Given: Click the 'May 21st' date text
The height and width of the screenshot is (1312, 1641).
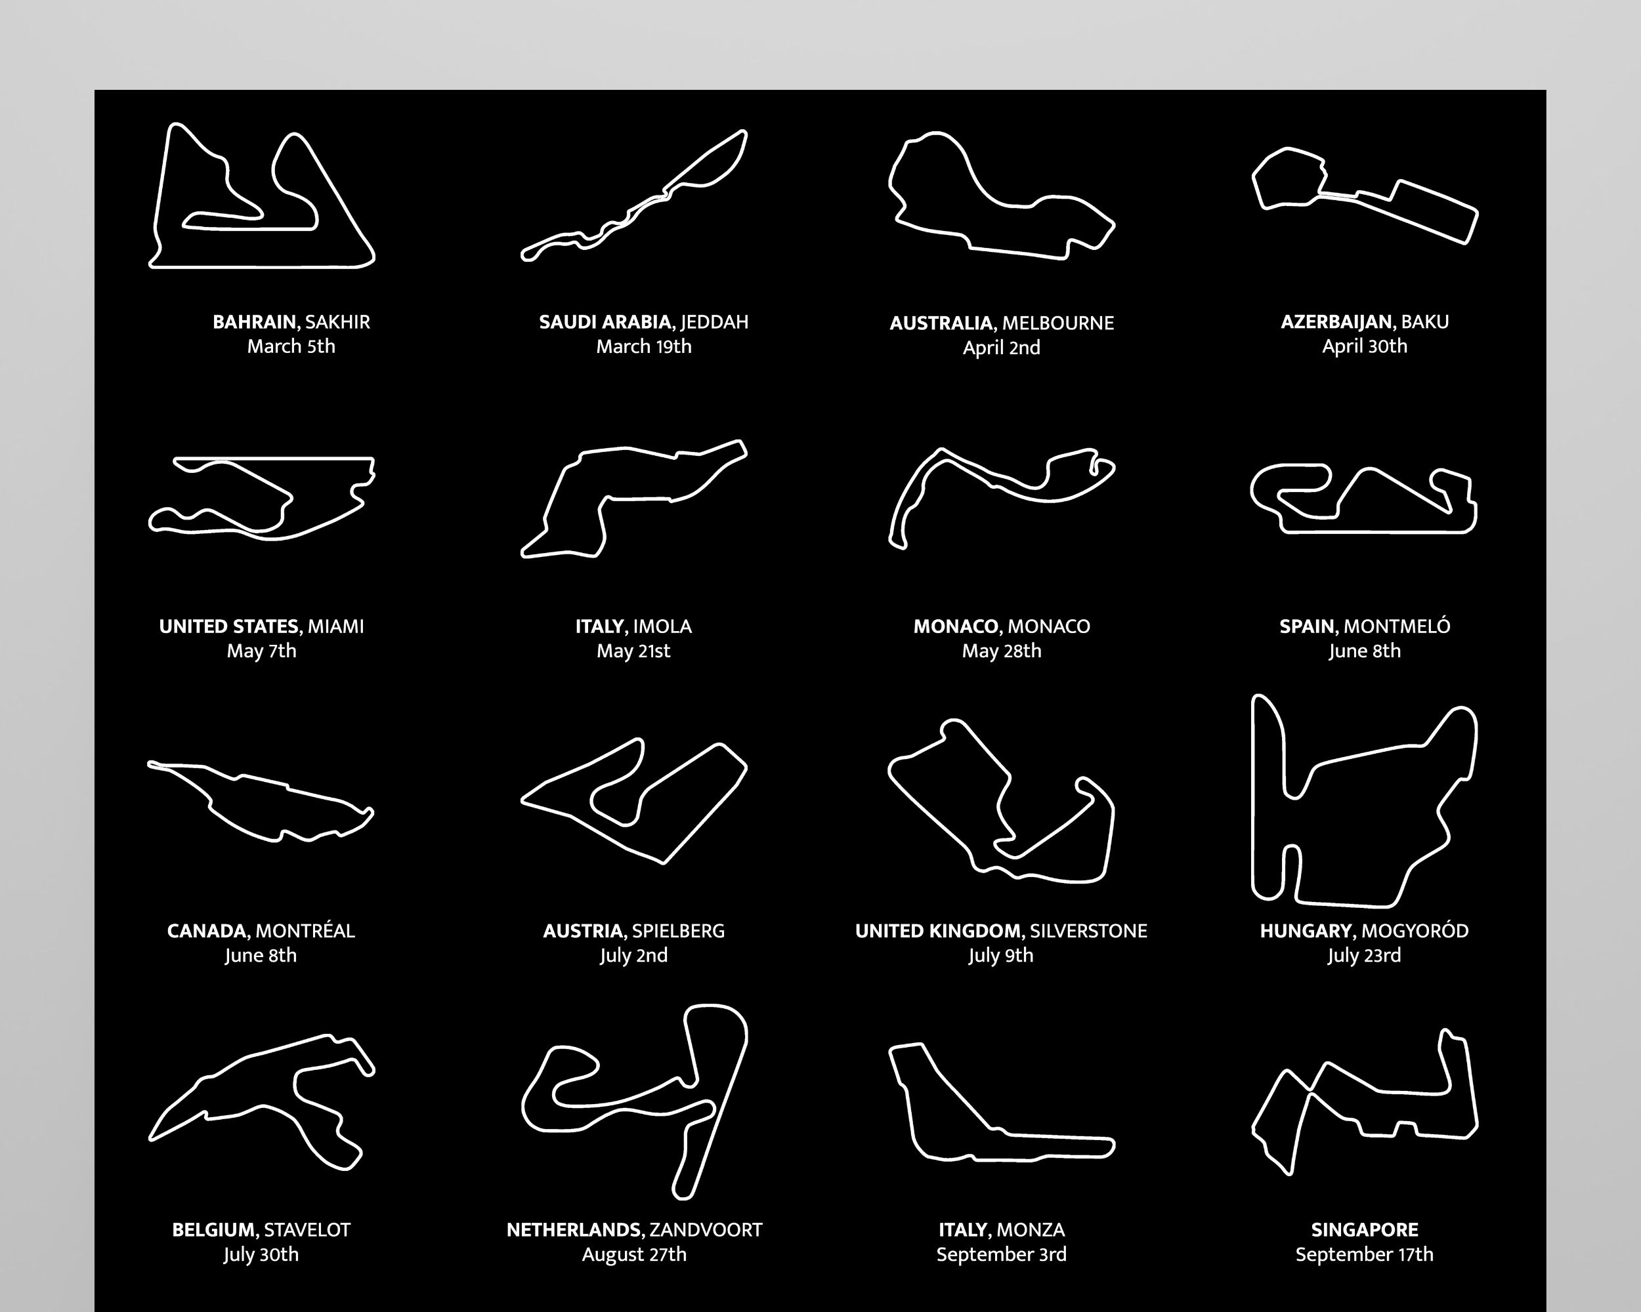Looking at the screenshot, I should click(634, 651).
